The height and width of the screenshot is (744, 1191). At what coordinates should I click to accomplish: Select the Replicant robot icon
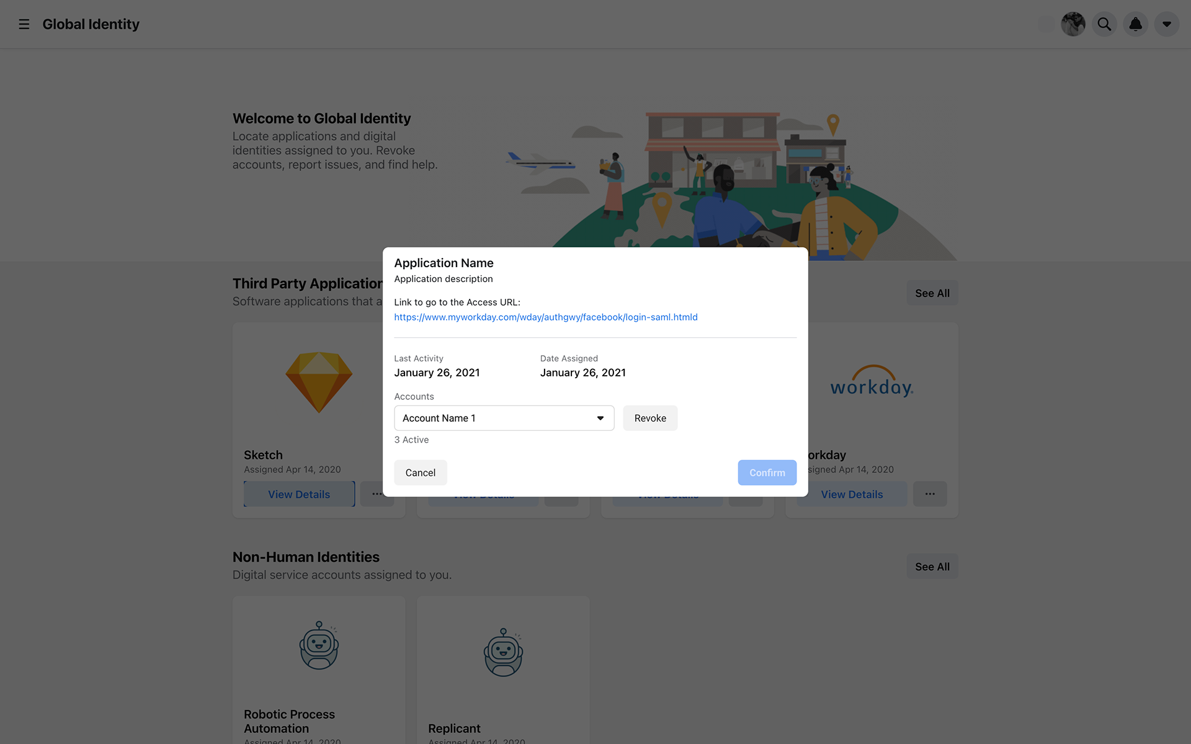(x=503, y=652)
